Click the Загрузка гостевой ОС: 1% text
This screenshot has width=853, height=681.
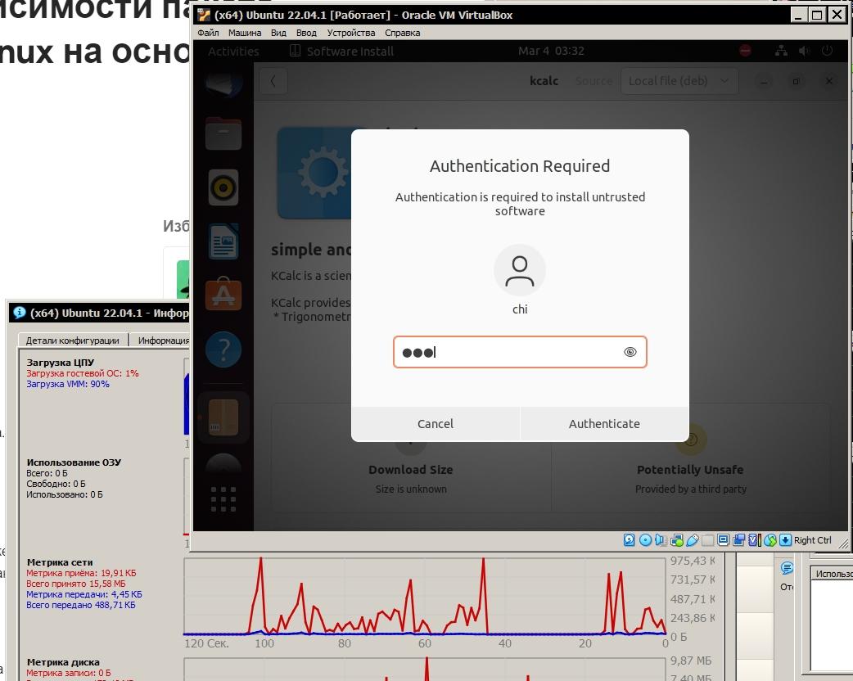[x=82, y=373]
